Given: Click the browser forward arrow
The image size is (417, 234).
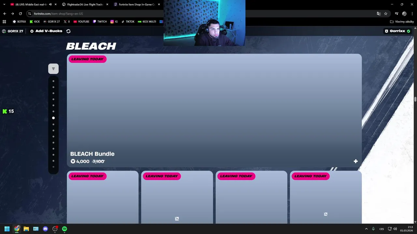Looking at the screenshot, I should [x=12, y=14].
